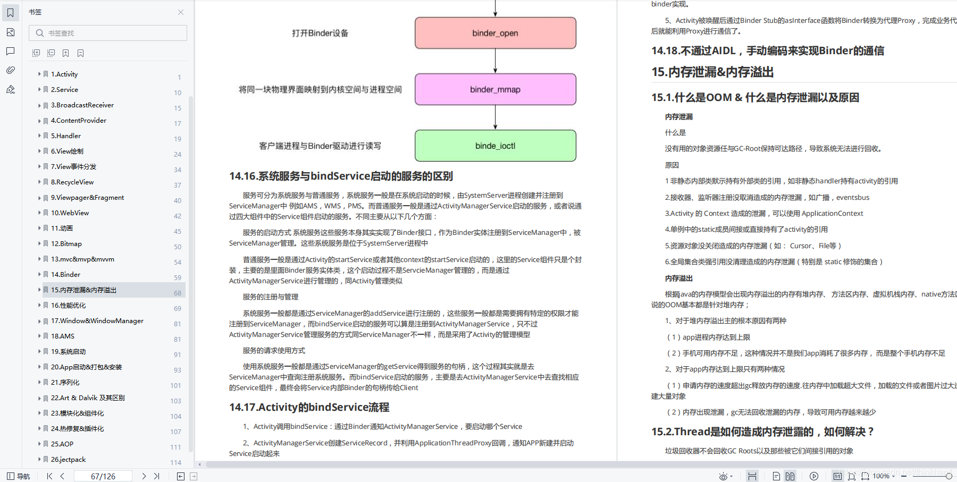This screenshot has width=957, height=482.
Task: Collapse all bookmarks icon
Action: click(x=51, y=53)
